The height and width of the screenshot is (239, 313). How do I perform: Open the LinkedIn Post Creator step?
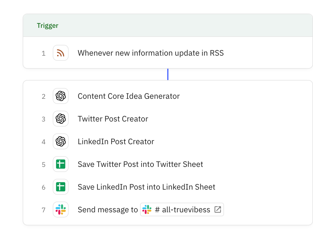click(116, 141)
